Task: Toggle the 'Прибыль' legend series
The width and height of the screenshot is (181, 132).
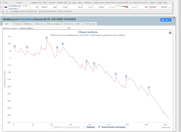Action: 89,127
